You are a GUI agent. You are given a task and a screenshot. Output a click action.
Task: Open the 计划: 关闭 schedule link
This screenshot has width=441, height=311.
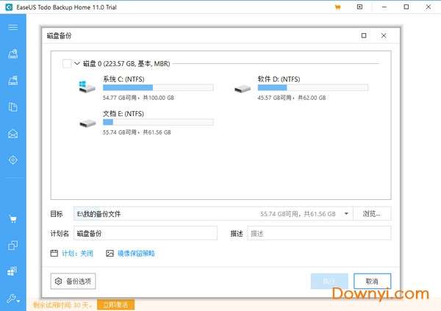tap(77, 254)
